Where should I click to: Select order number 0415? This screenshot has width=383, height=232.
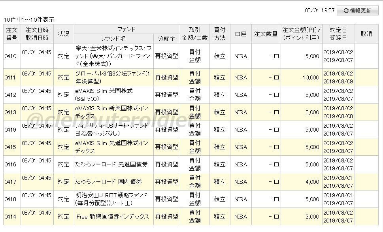(11, 147)
